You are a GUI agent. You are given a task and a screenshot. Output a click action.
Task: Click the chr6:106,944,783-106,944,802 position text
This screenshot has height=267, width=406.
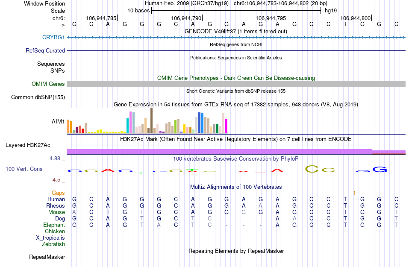click(280, 3)
